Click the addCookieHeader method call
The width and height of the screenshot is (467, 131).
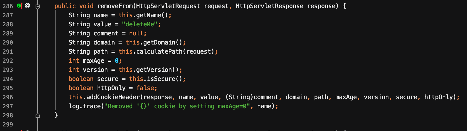click(x=113, y=97)
